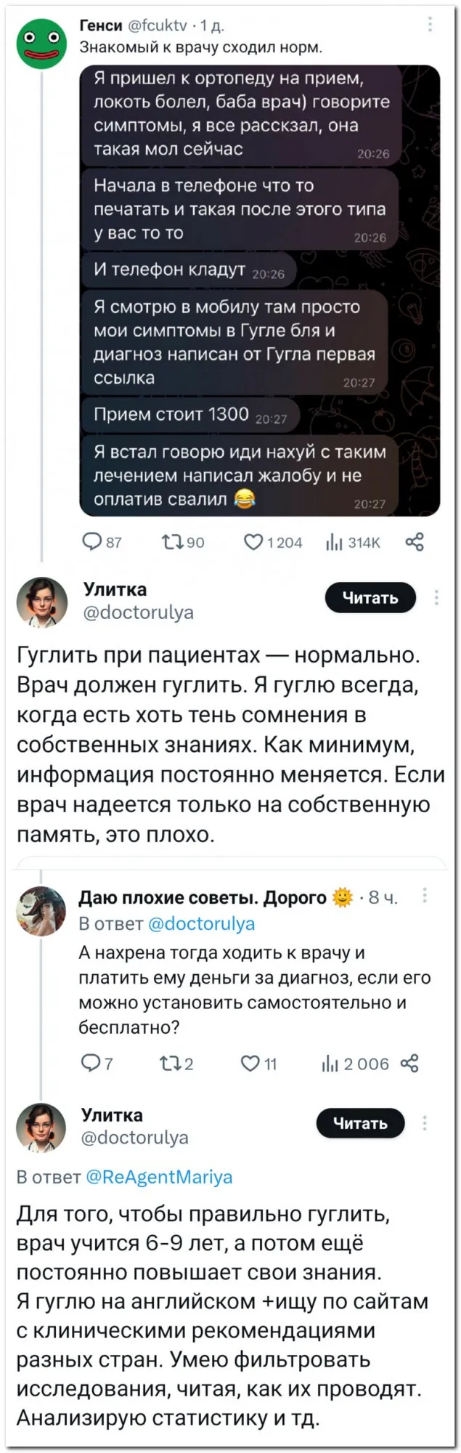The height and width of the screenshot is (1453, 461).
Task: Open more options beside first Читать button
Action: (x=436, y=598)
